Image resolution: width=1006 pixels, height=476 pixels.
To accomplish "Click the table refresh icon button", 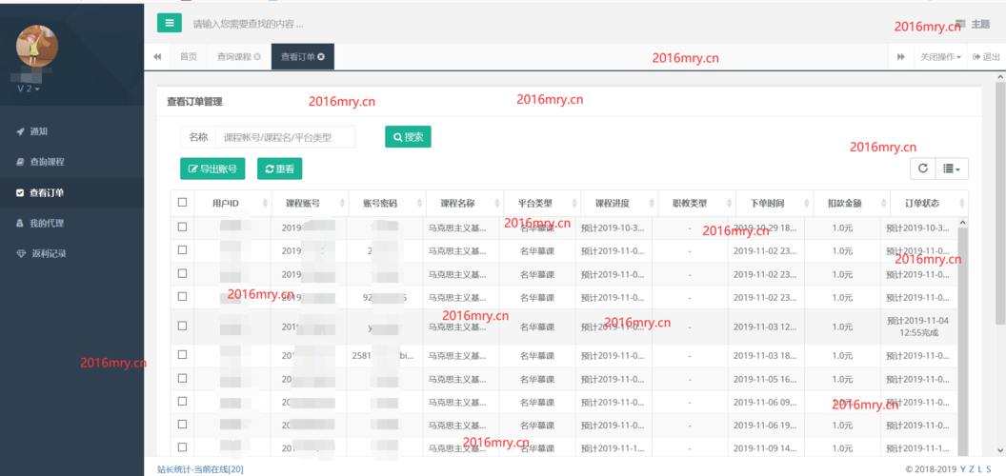I will click(923, 169).
